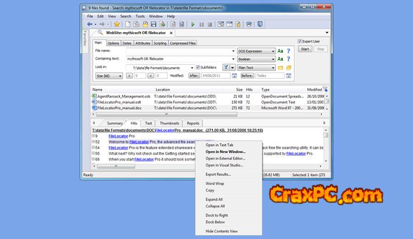Click the yellow Favorites star icon
This screenshot has width=413, height=239.
[117, 24]
